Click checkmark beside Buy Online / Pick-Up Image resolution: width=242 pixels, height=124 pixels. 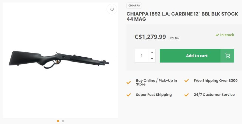pos(129,83)
